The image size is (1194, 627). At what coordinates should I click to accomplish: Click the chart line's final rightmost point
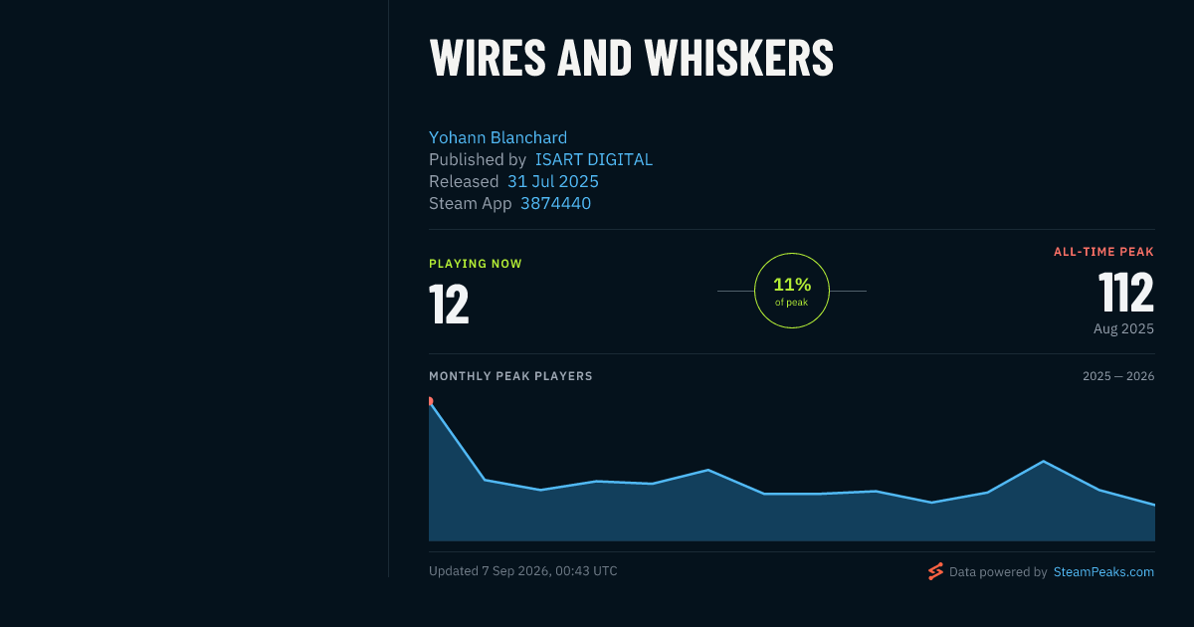tap(1154, 506)
